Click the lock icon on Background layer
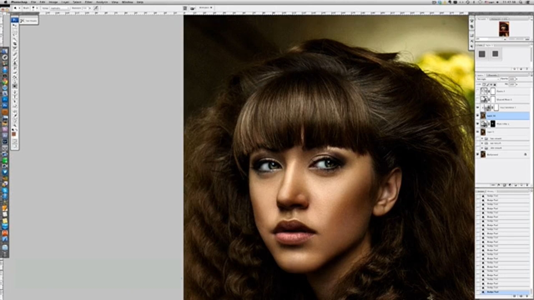The width and height of the screenshot is (534, 300). pyautogui.click(x=525, y=155)
